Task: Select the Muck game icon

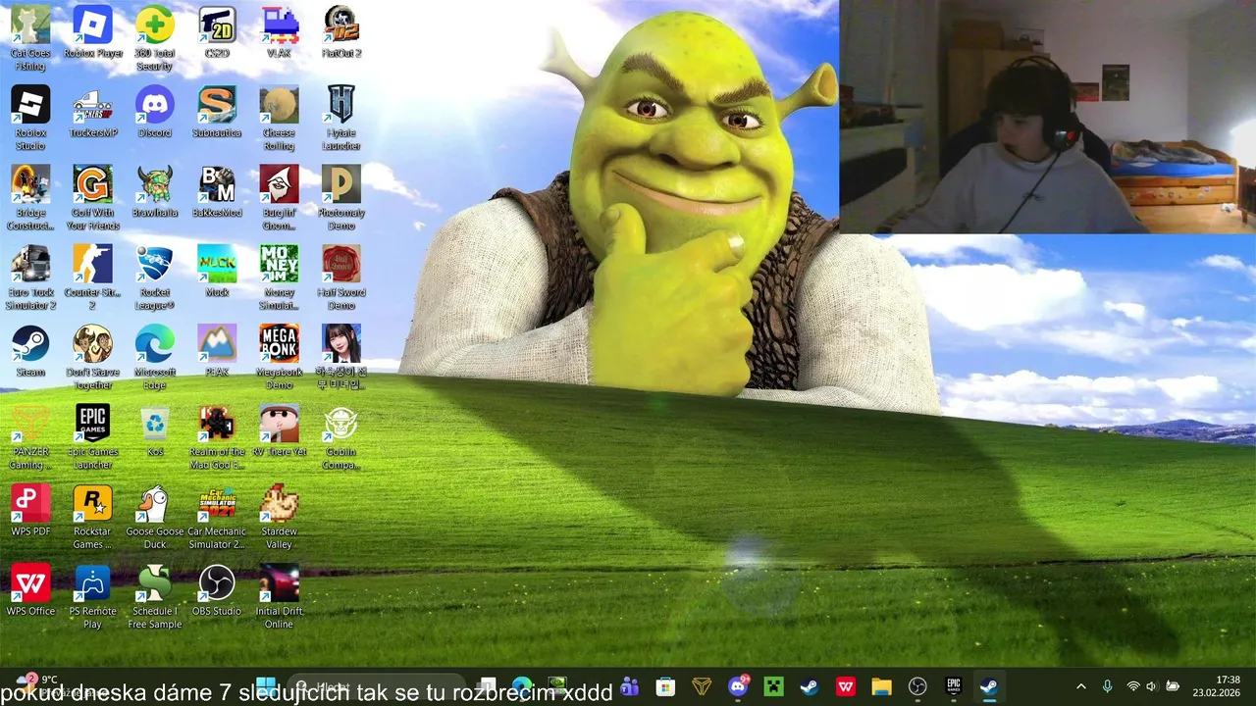Action: point(217,271)
